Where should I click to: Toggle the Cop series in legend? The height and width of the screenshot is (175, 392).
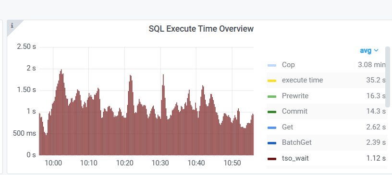288,65
